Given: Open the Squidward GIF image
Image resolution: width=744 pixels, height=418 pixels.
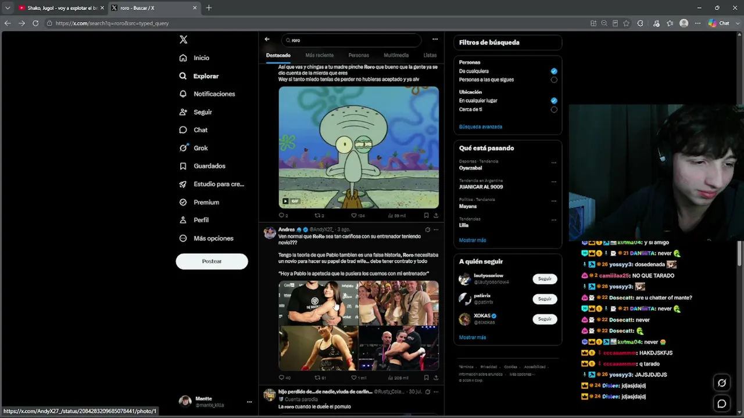Looking at the screenshot, I should click(x=359, y=147).
